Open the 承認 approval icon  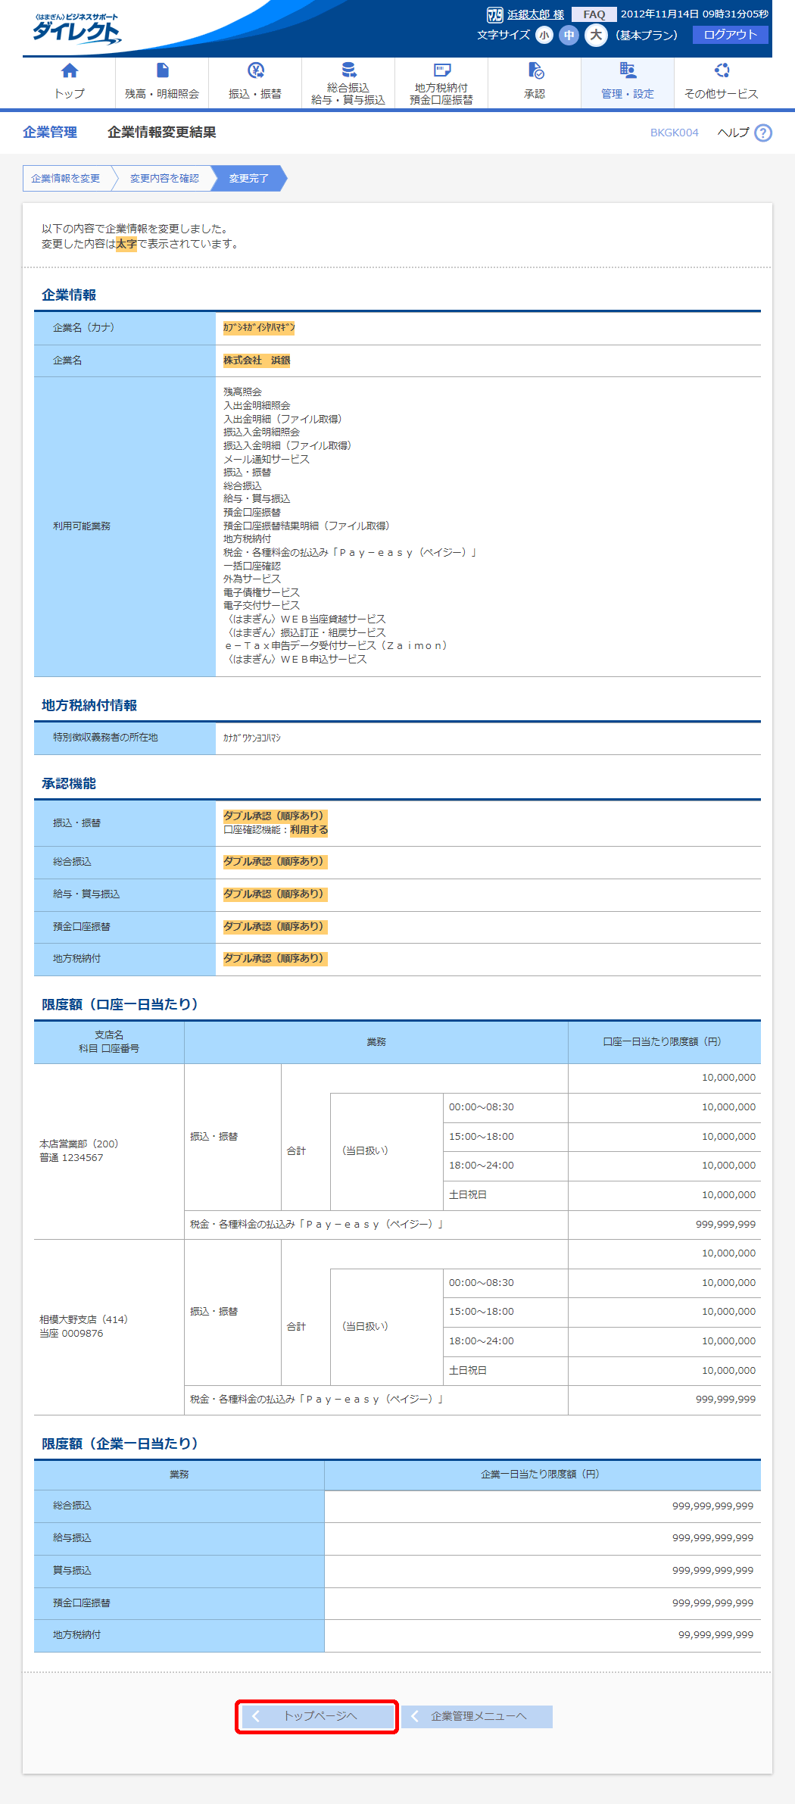535,71
